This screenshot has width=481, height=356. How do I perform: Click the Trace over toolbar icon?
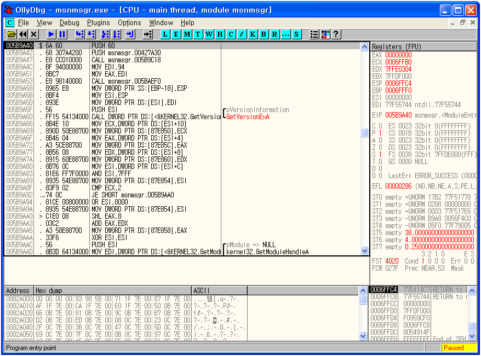point(116,34)
